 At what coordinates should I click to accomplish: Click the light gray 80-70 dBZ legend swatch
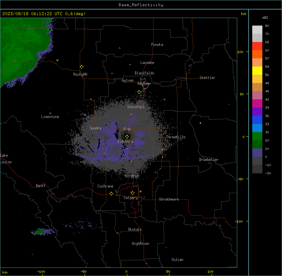pos(257,30)
